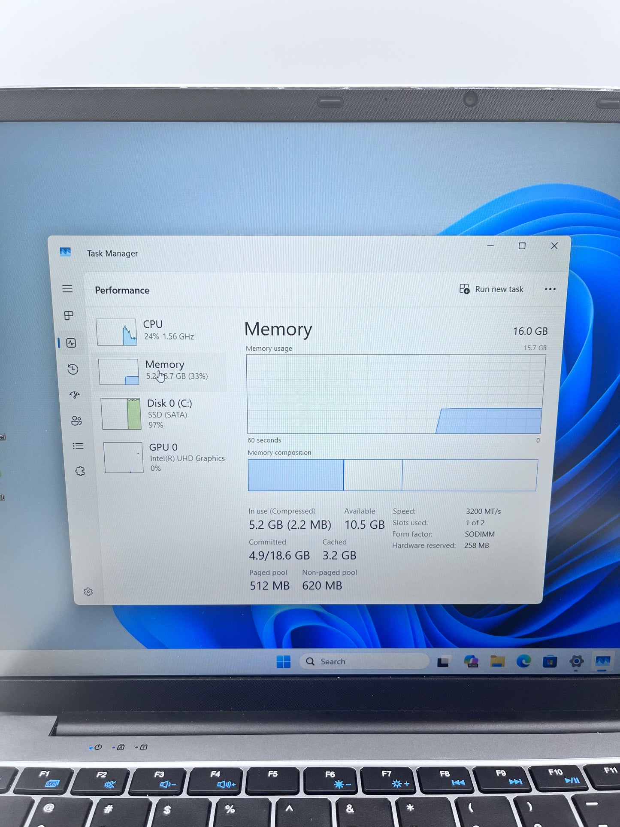Open Settings gear icon on taskbar
The image size is (620, 827).
(576, 662)
